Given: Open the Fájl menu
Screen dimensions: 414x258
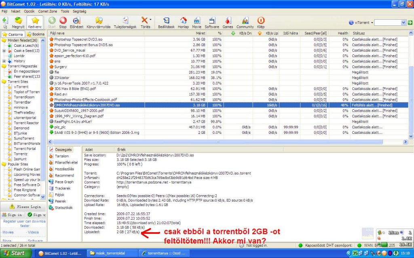Looking at the screenshot, I should pyautogui.click(x=4, y=11).
